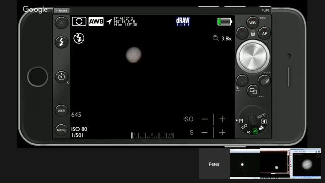The image size is (325, 183).
Task: Click the exposure compensation scale
Action: (x=152, y=135)
